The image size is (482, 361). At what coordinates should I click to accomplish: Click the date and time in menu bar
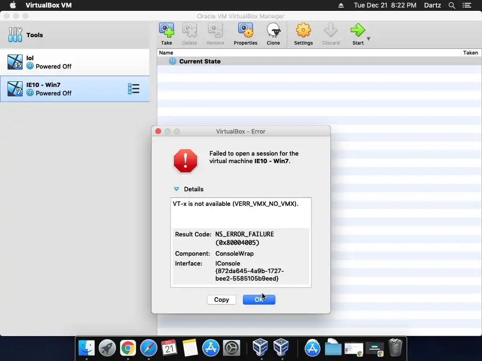[385, 5]
